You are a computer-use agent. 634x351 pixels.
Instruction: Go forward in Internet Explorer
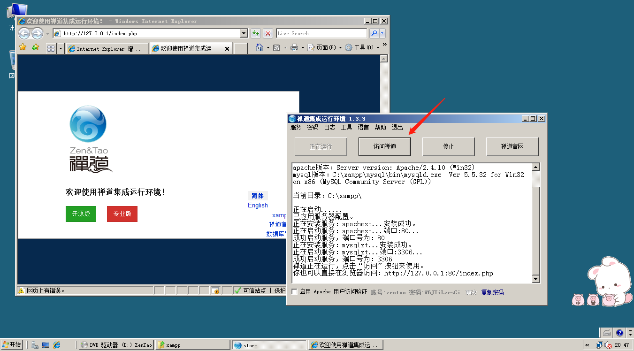[x=37, y=33]
